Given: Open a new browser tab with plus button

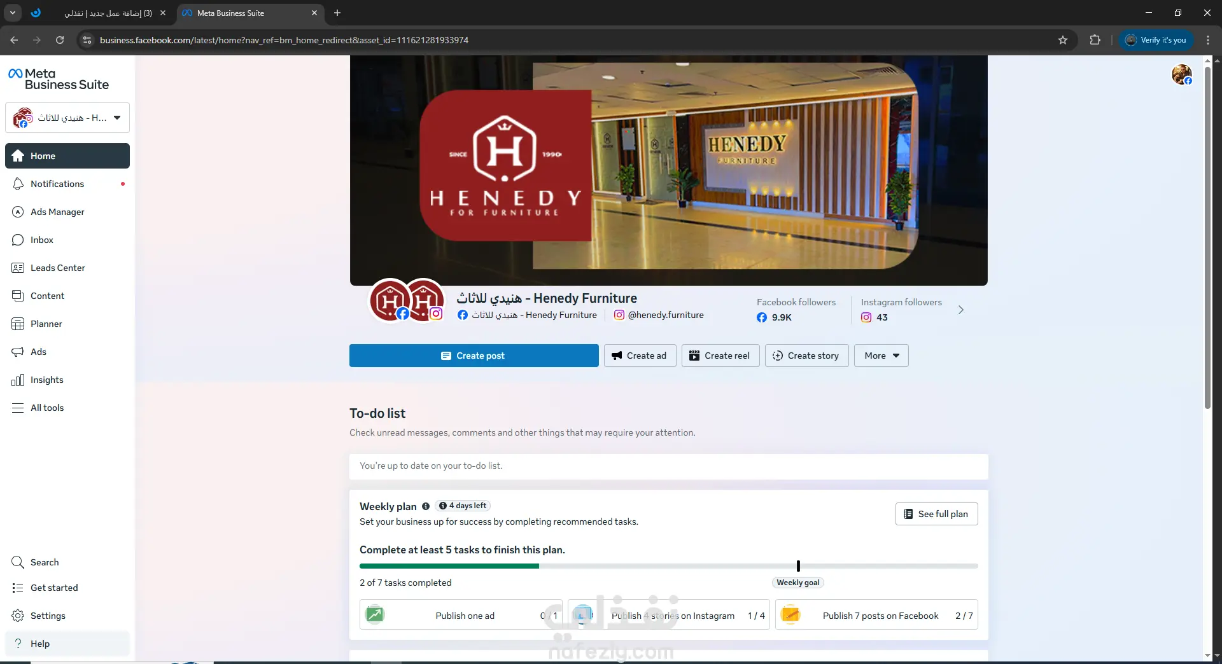Looking at the screenshot, I should [x=337, y=13].
